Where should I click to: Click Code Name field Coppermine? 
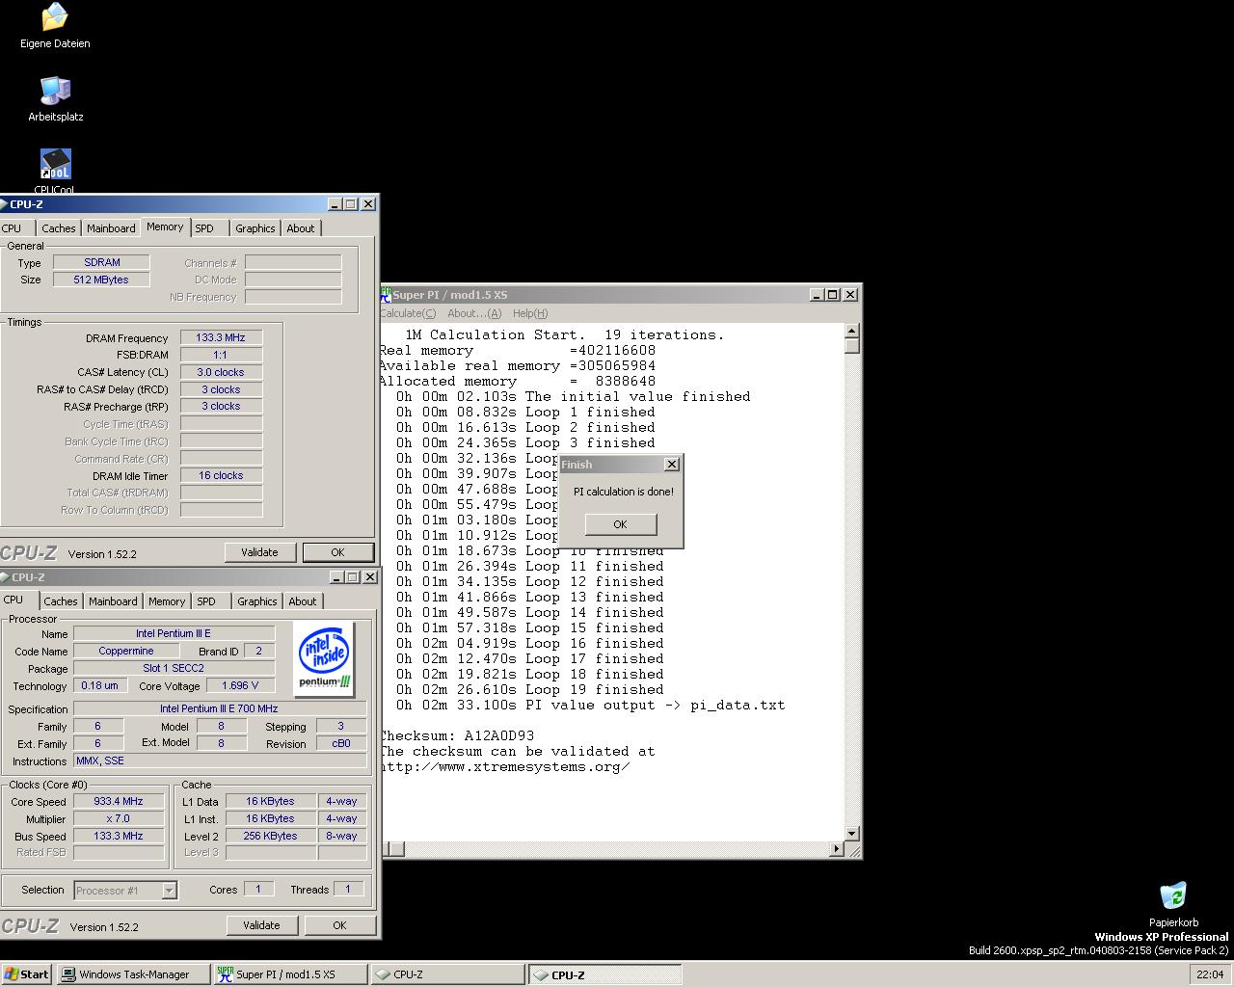[125, 651]
